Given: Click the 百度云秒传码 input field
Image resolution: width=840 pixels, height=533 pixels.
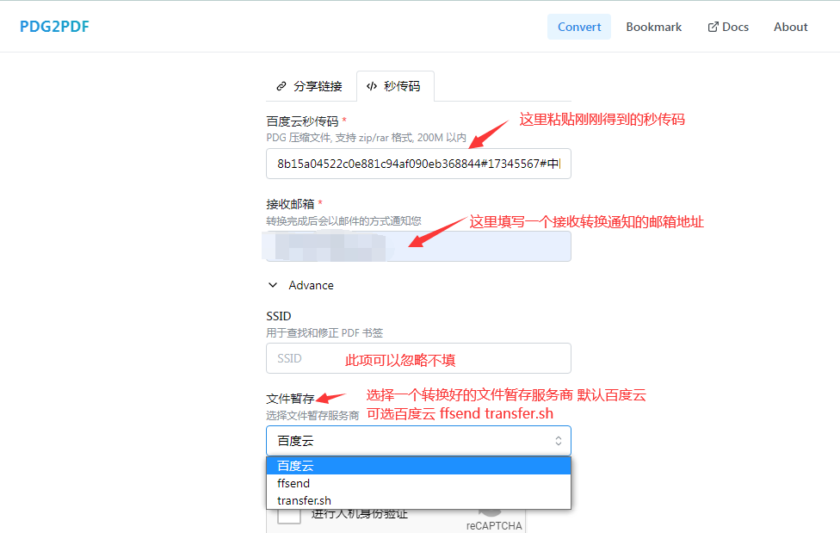Looking at the screenshot, I should [418, 164].
